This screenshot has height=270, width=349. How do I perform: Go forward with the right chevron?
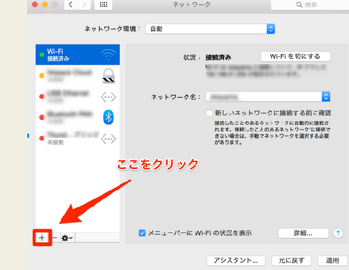pyautogui.click(x=84, y=5)
